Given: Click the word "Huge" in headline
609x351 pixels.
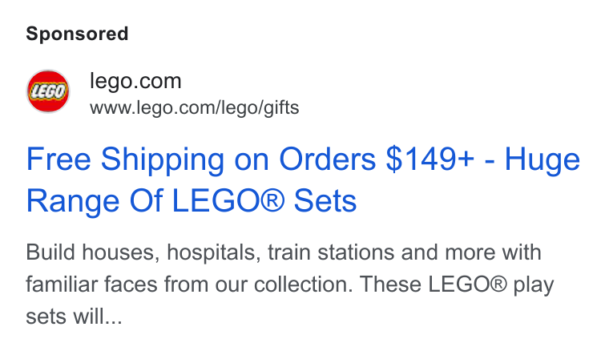Looking at the screenshot, I should click(542, 161).
